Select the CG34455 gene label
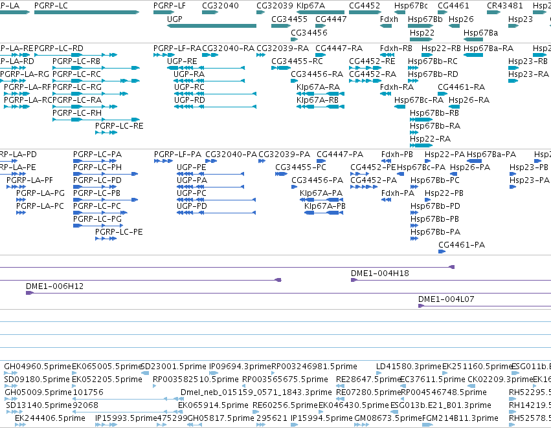 pos(289,19)
